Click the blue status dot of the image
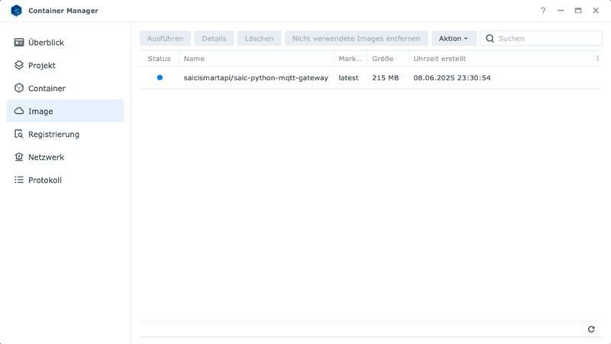 160,78
